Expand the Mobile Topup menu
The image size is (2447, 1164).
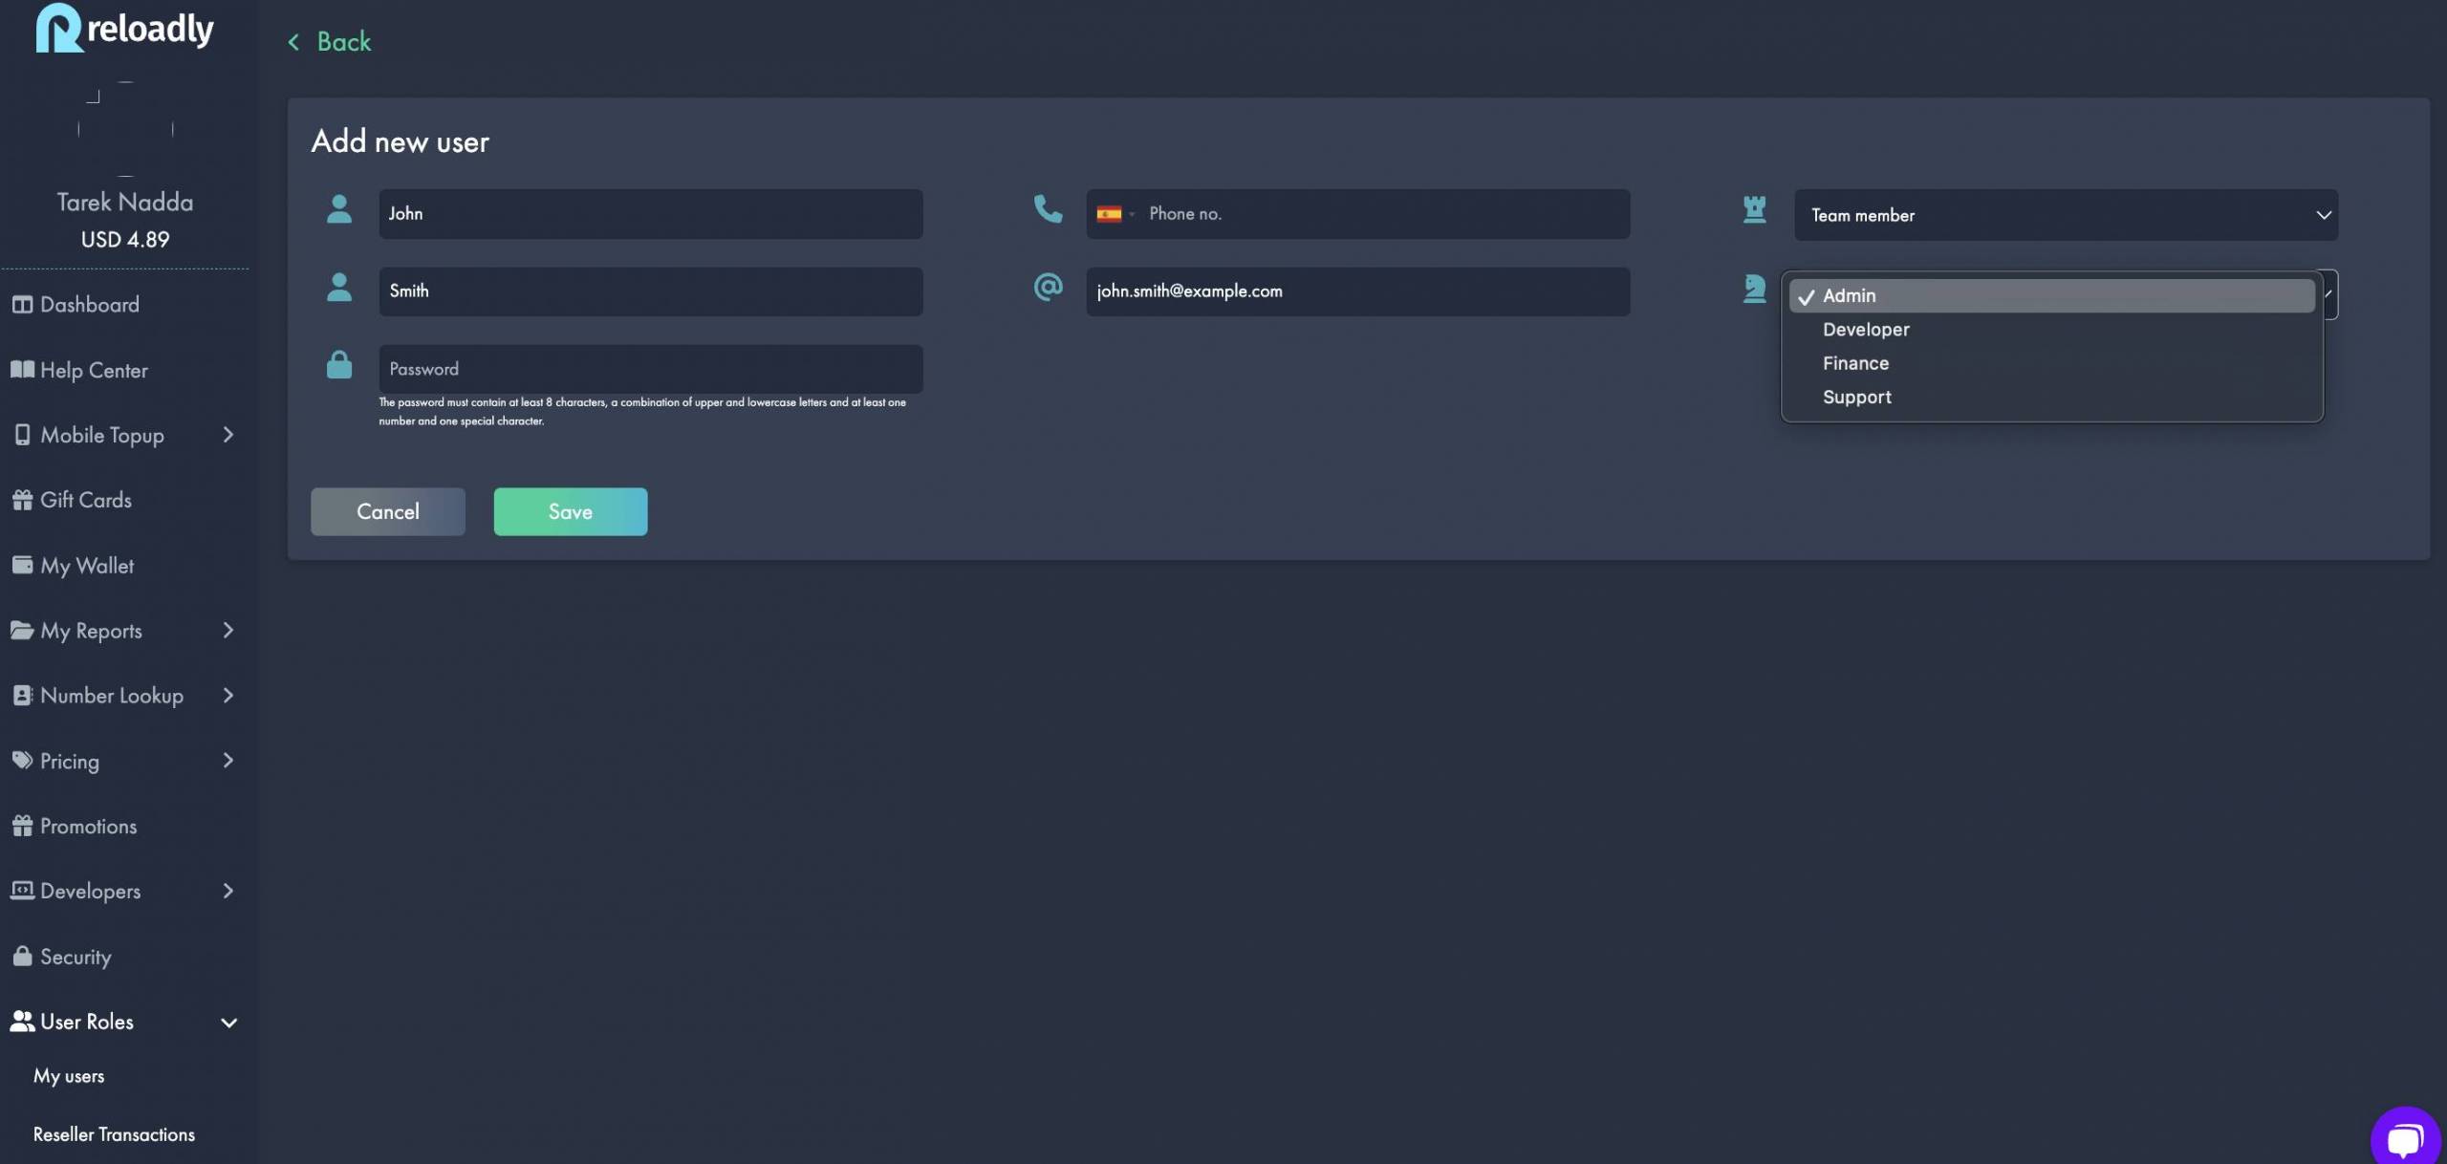click(x=101, y=434)
